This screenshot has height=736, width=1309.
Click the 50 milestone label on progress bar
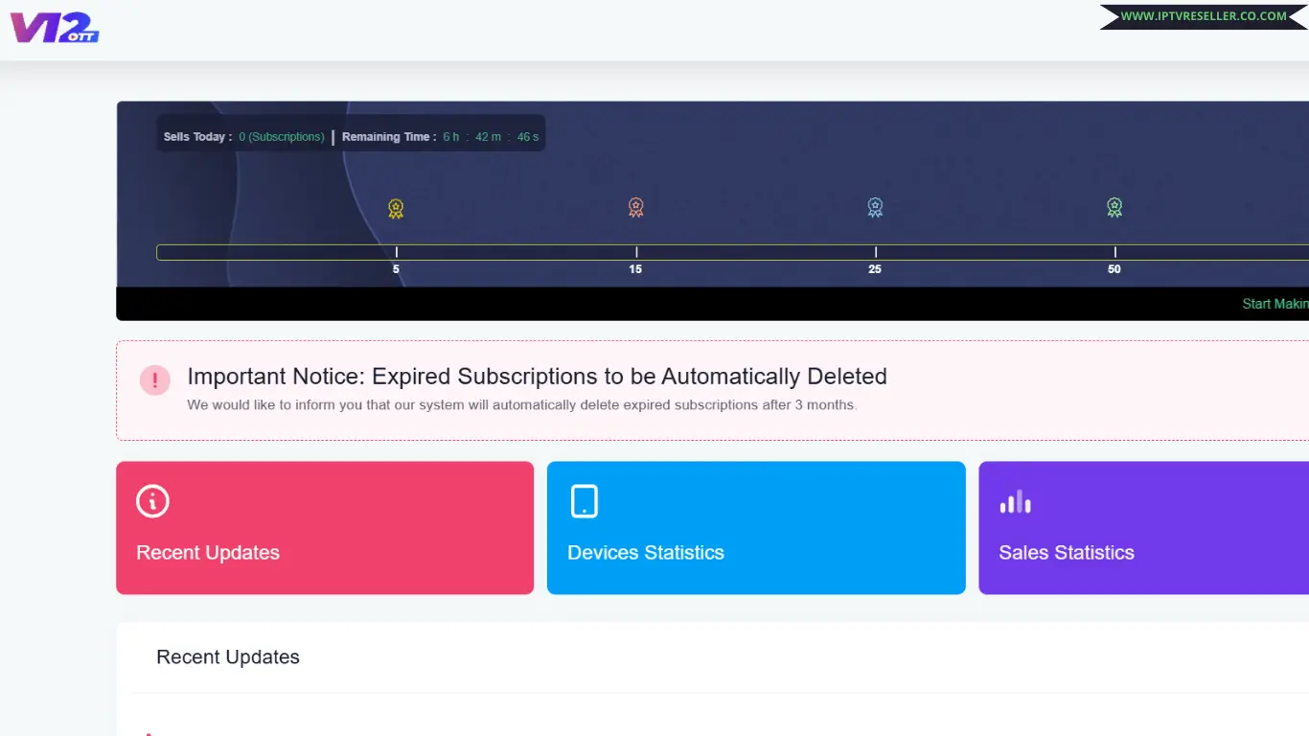[1114, 269]
